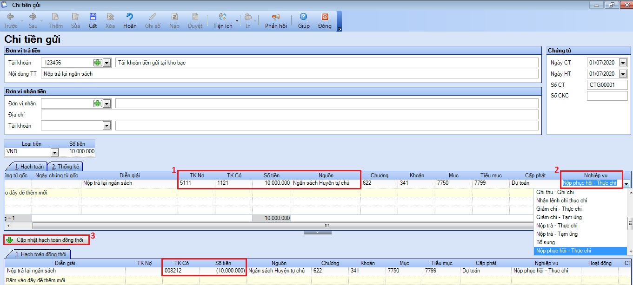The width and height of the screenshot is (633, 285).
Task: Switch to the 2. Thống kê tab
Action: (x=65, y=166)
